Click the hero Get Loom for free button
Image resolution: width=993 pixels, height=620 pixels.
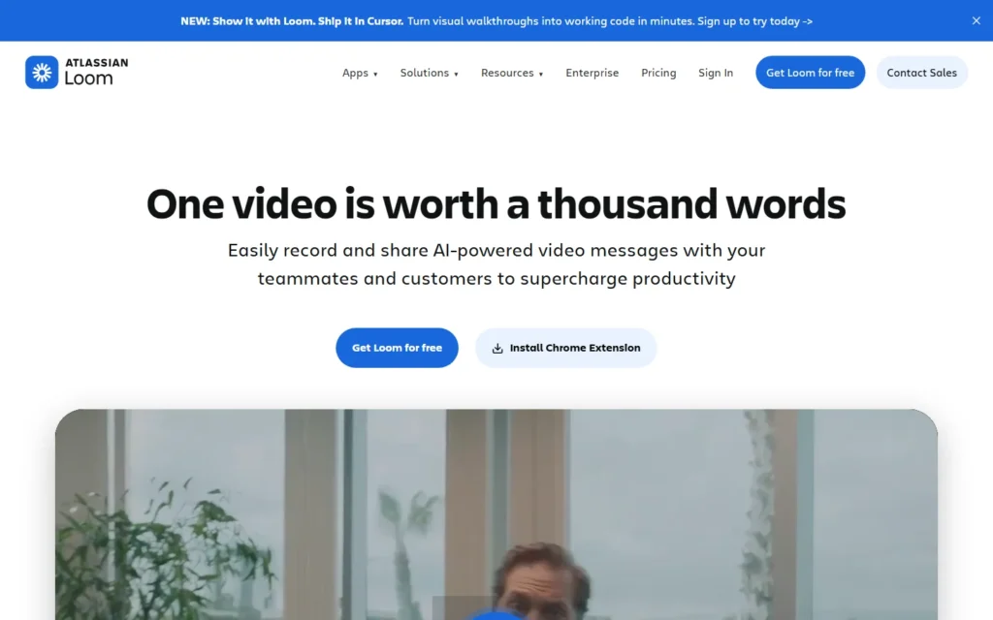coord(397,348)
